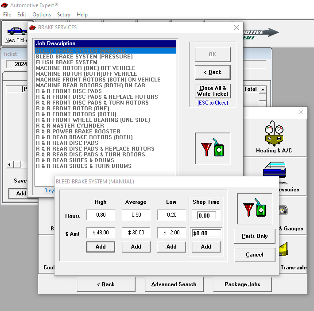The width and height of the screenshot is (314, 311).
Task: Open the Heating & A/C gauges category
Action: 274,138
